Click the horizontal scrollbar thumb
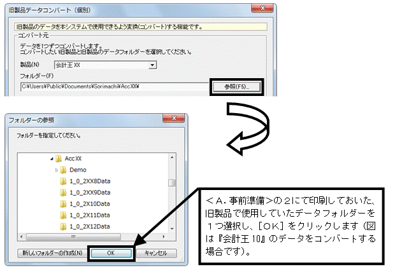This screenshot has height=272, width=409. tap(73, 236)
